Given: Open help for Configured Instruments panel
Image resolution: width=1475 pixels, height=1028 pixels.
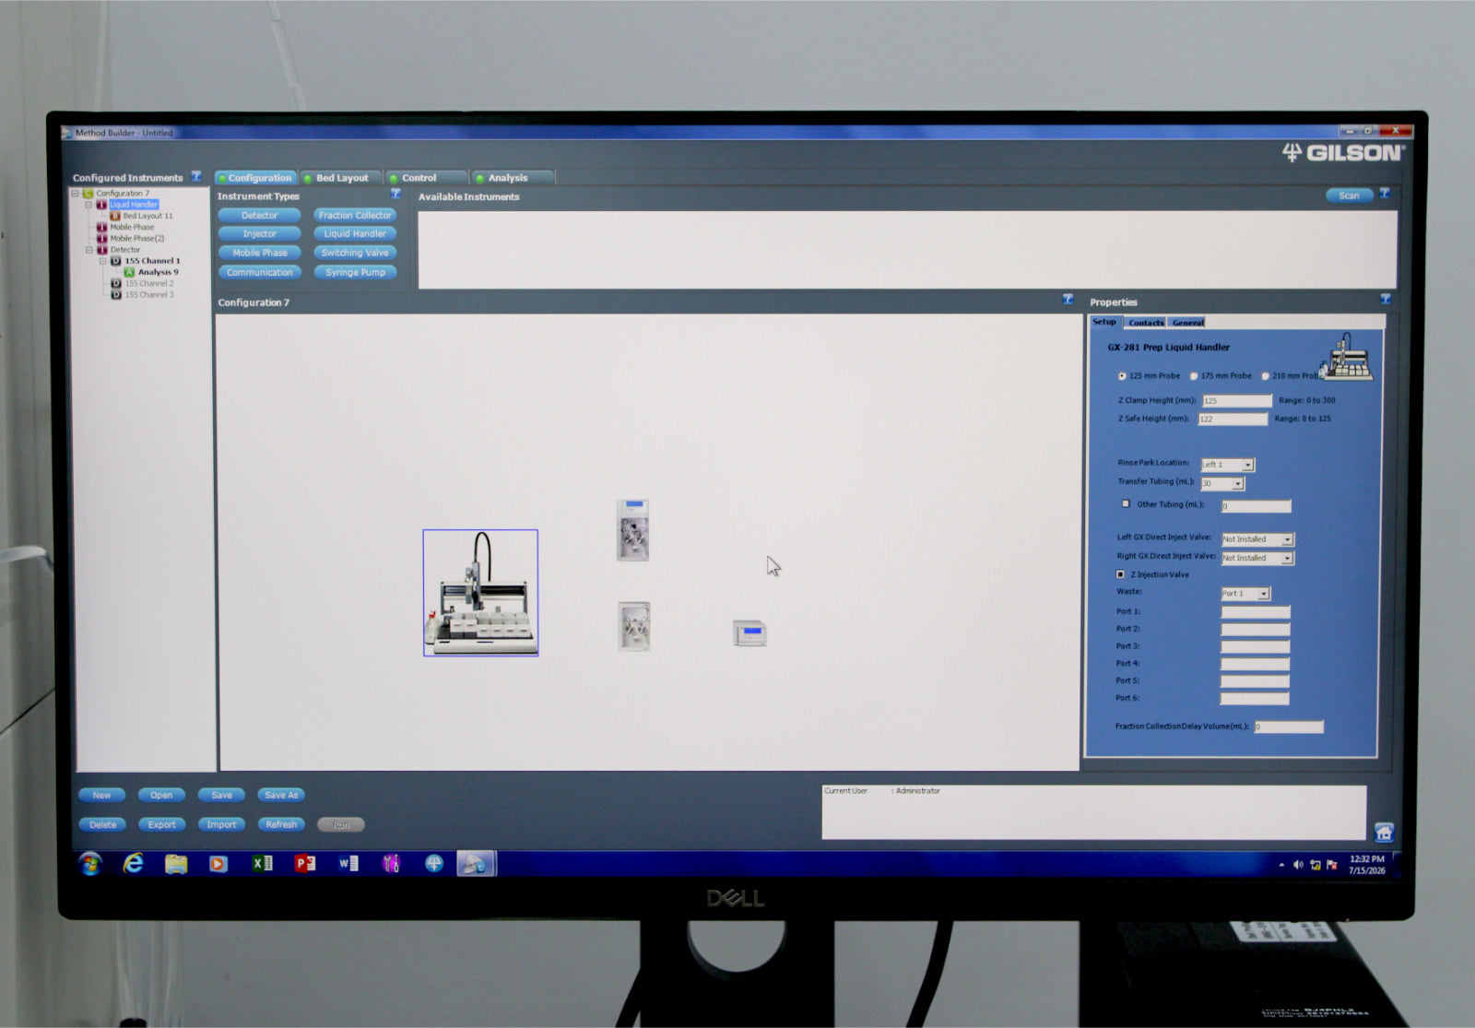Looking at the screenshot, I should click(x=196, y=176).
